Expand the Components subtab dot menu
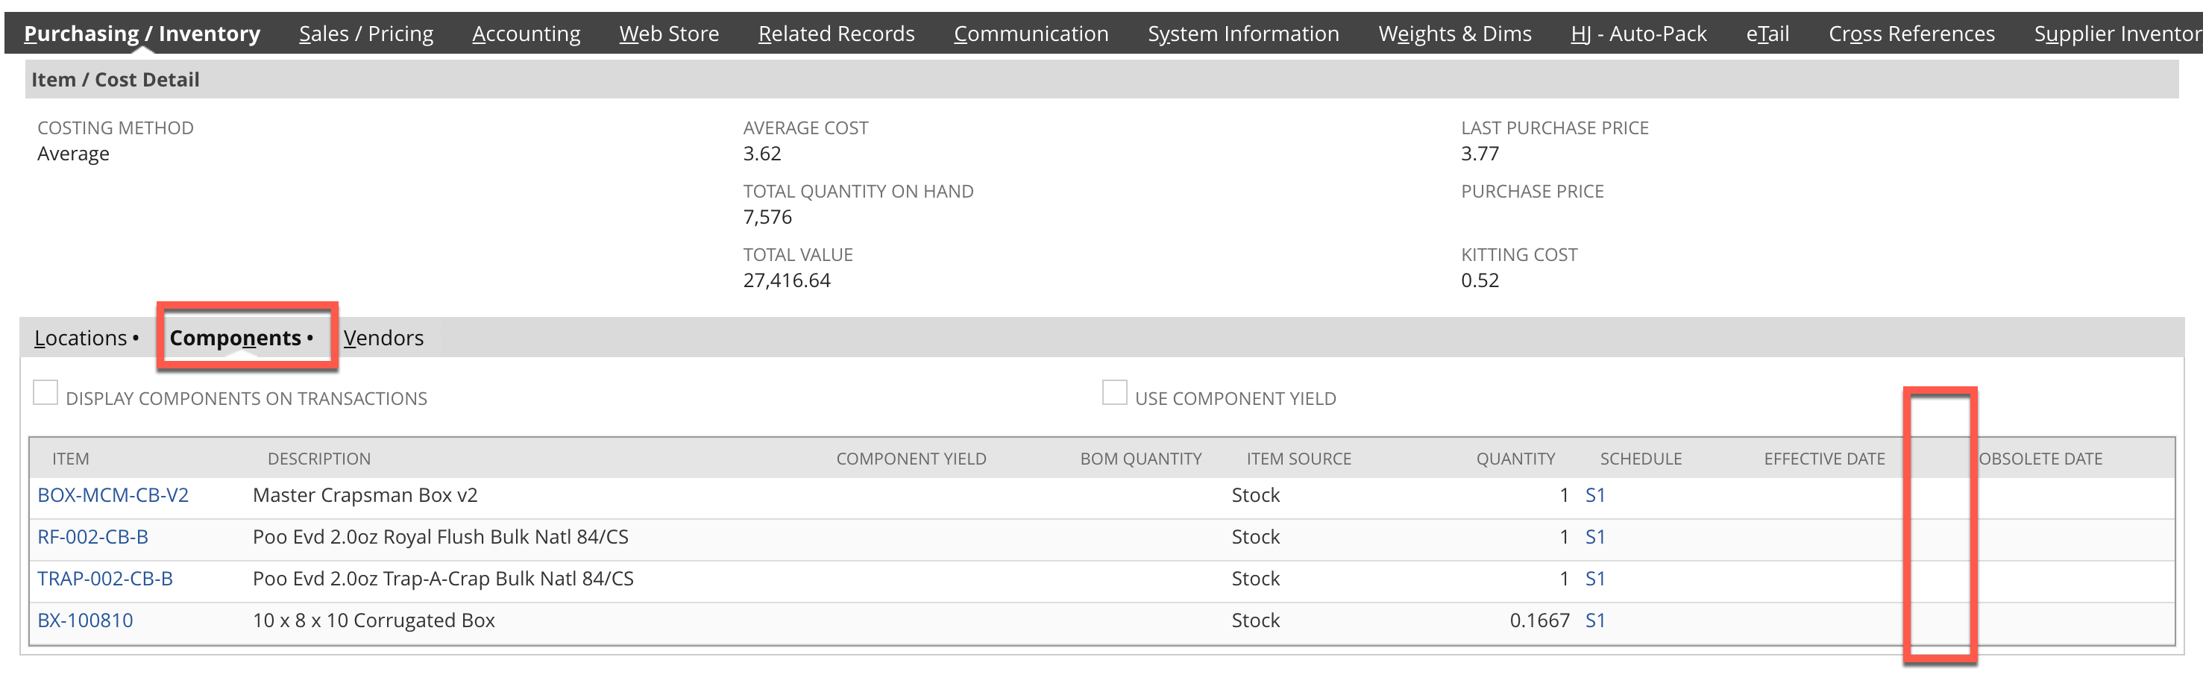This screenshot has height=698, width=2203. (x=310, y=339)
